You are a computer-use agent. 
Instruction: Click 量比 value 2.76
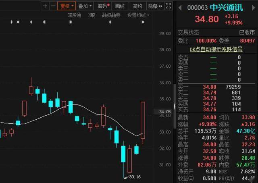[250, 138]
